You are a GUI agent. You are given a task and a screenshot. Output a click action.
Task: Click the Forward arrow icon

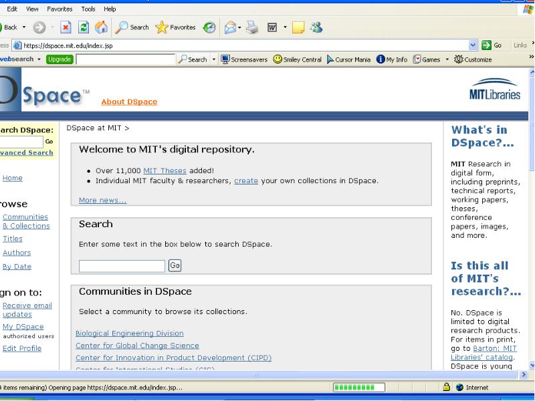click(39, 27)
